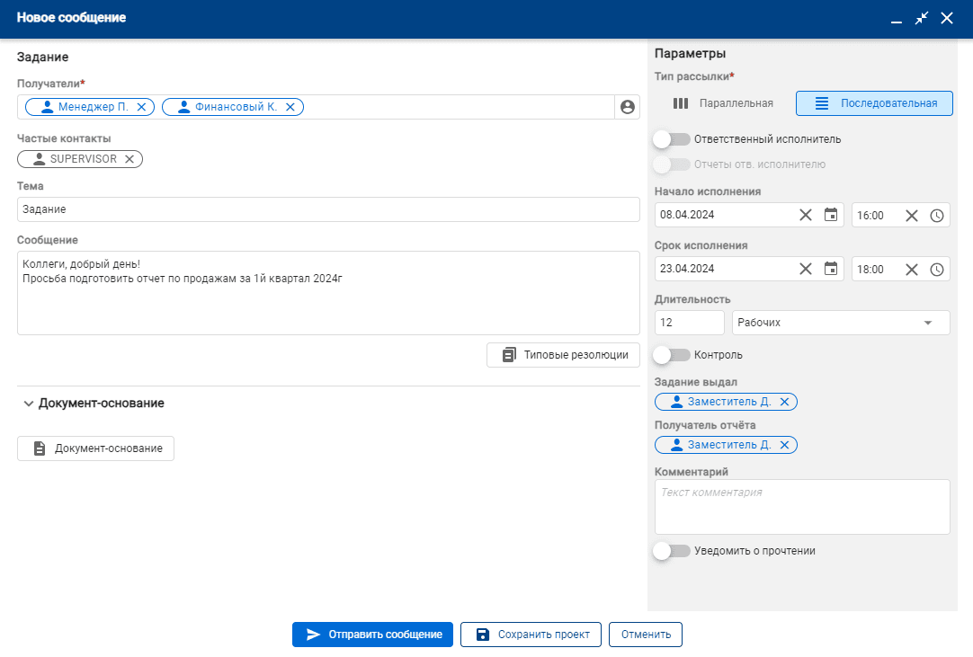Screen dimensions: 973x657
Task: Remove Заместитель Д. from Получатель отчёта
Action: tap(784, 445)
